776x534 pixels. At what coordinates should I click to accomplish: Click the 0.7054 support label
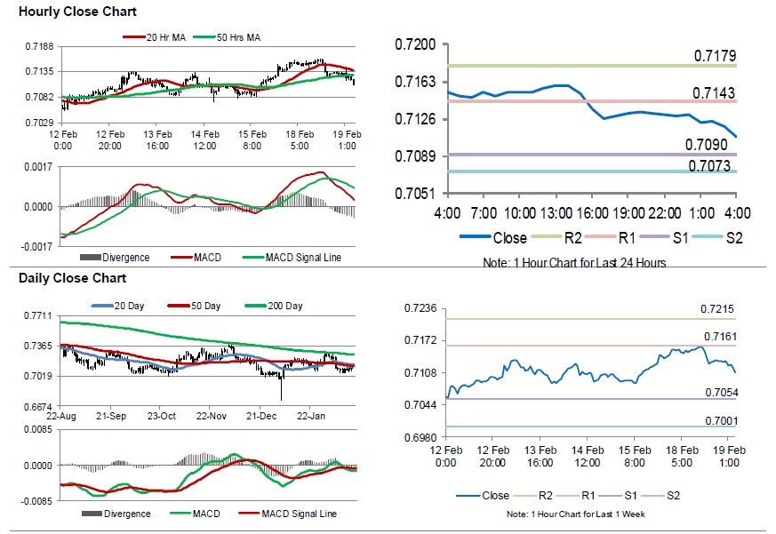717,392
